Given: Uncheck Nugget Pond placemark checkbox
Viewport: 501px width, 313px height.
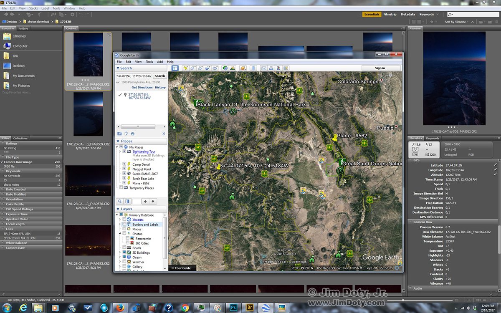Looking at the screenshot, I should click(x=124, y=169).
